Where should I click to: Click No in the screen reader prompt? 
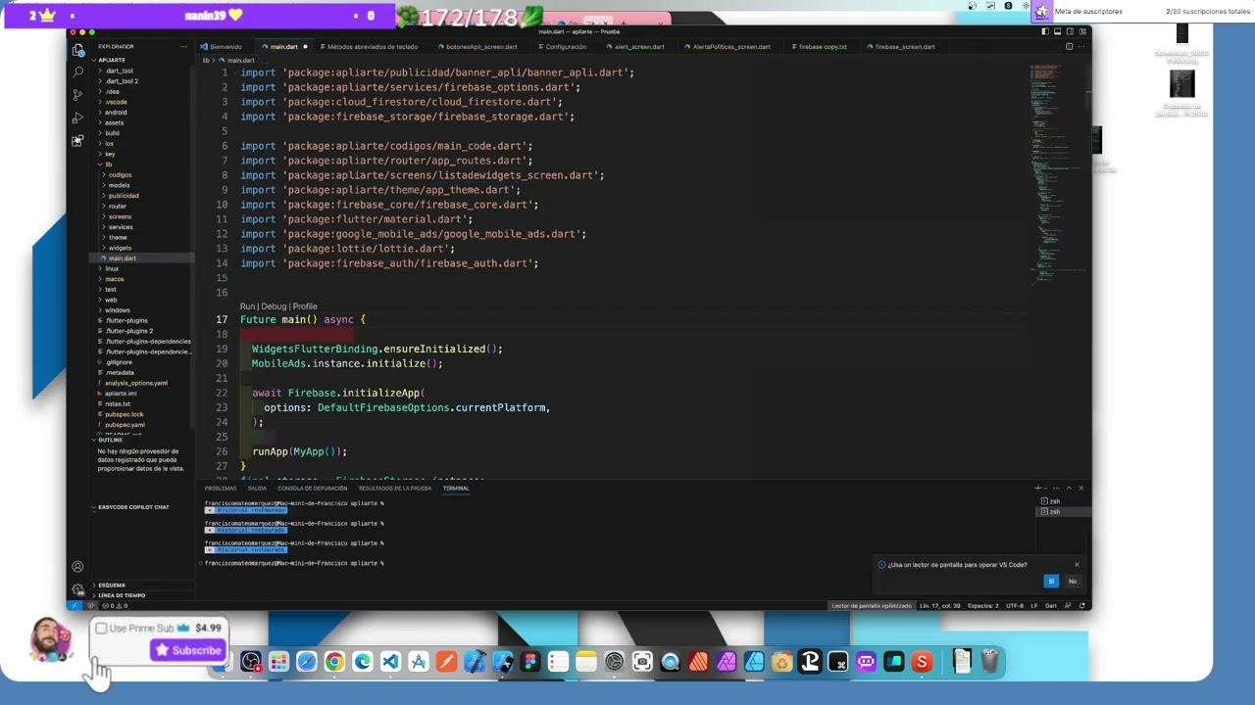[1072, 581]
